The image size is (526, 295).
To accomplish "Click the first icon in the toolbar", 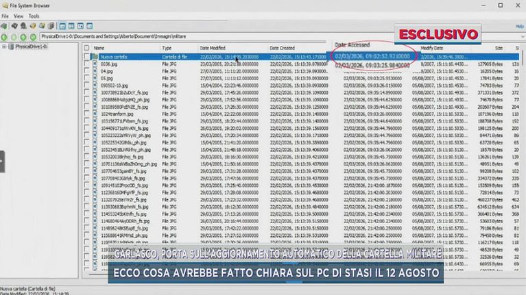I will click(x=5, y=25).
